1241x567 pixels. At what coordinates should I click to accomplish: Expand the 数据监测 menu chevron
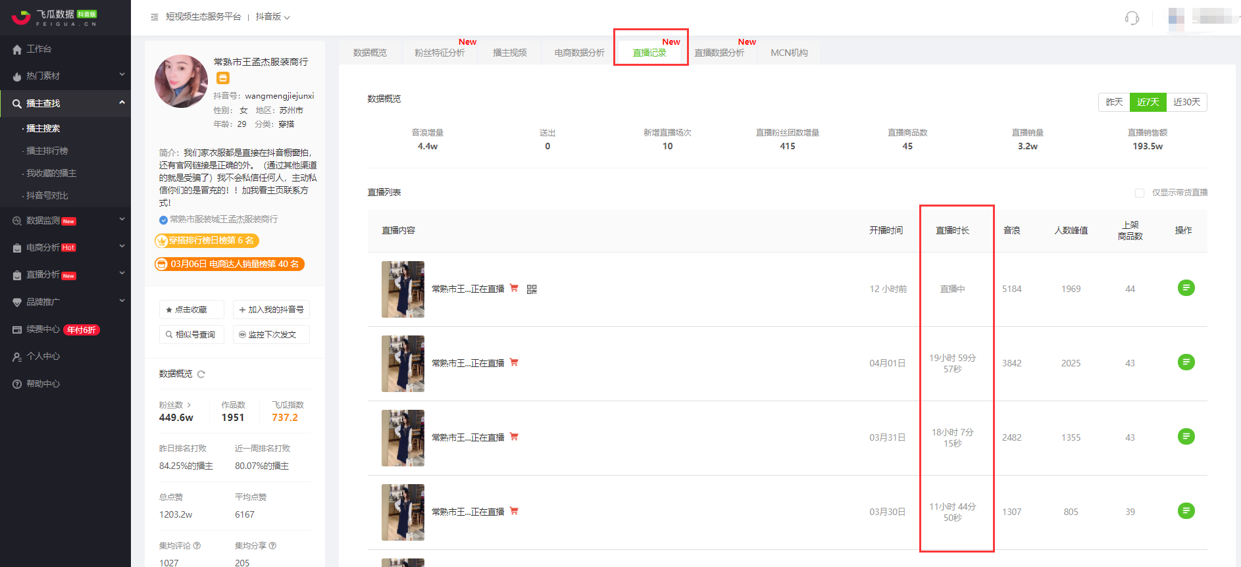pyautogui.click(x=122, y=219)
